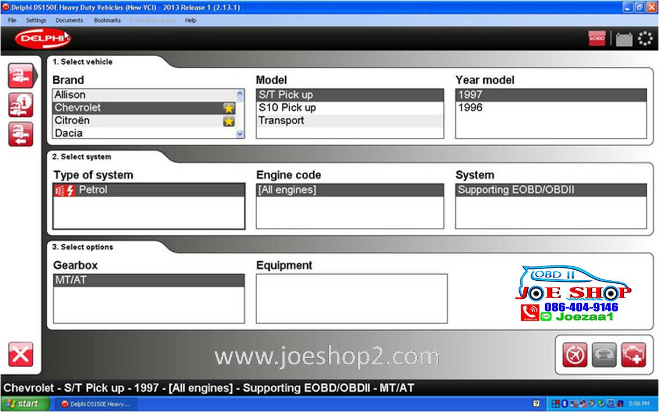Select Dacia in the Brand list

pyautogui.click(x=68, y=133)
